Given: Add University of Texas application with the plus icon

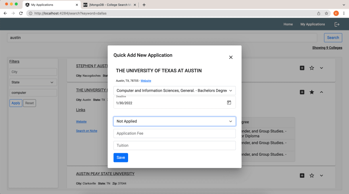Looking at the screenshot, I should 302,92.
